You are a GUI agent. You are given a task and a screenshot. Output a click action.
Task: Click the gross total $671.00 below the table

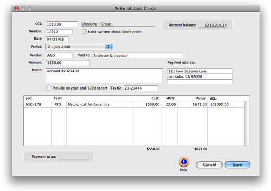(201, 149)
